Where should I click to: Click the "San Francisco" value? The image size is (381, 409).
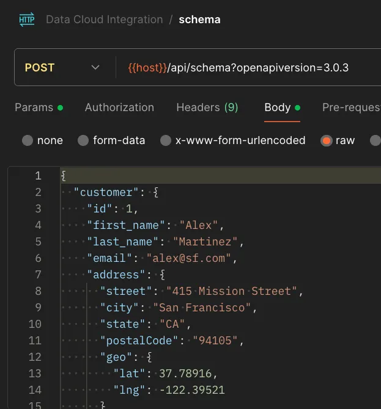[x=202, y=308]
